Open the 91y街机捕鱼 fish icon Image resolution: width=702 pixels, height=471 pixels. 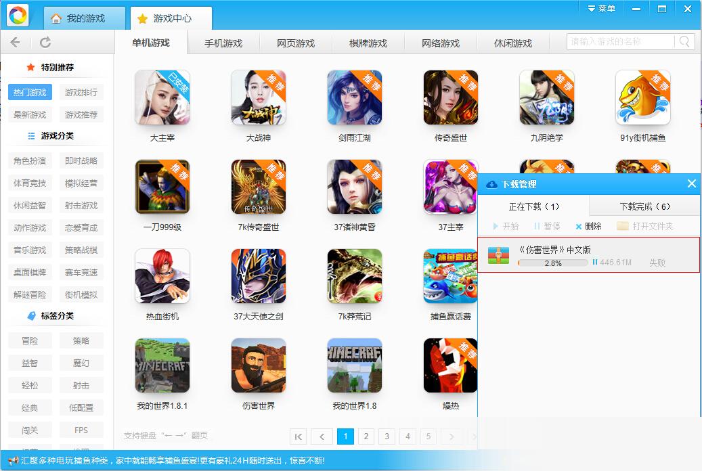pos(643,97)
